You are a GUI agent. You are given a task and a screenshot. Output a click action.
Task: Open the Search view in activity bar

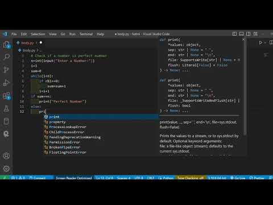click(x=6, y=57)
